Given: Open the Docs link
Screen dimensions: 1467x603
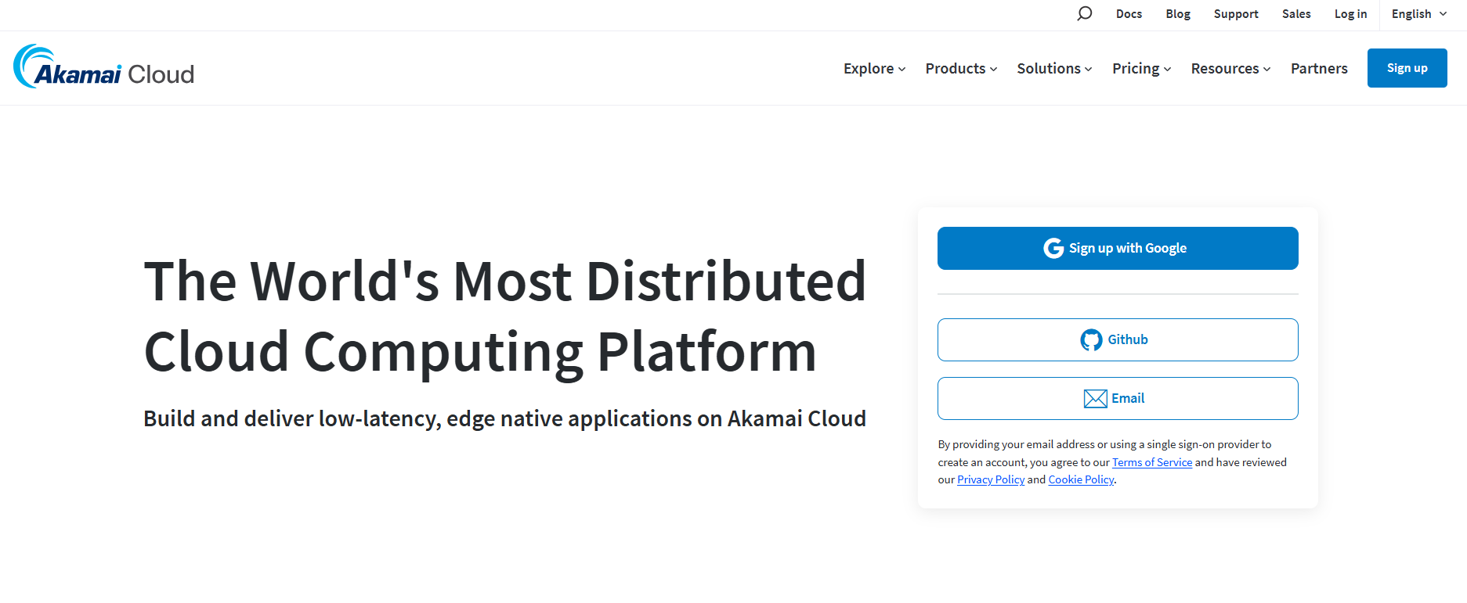Looking at the screenshot, I should (1129, 14).
